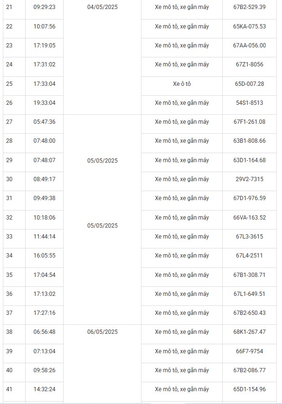The width and height of the screenshot is (282, 404).
Task: Select time 10:07:56 in row 22
Action: pos(44,26)
